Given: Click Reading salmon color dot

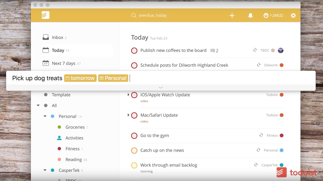Looking at the screenshot, I should (59, 159).
